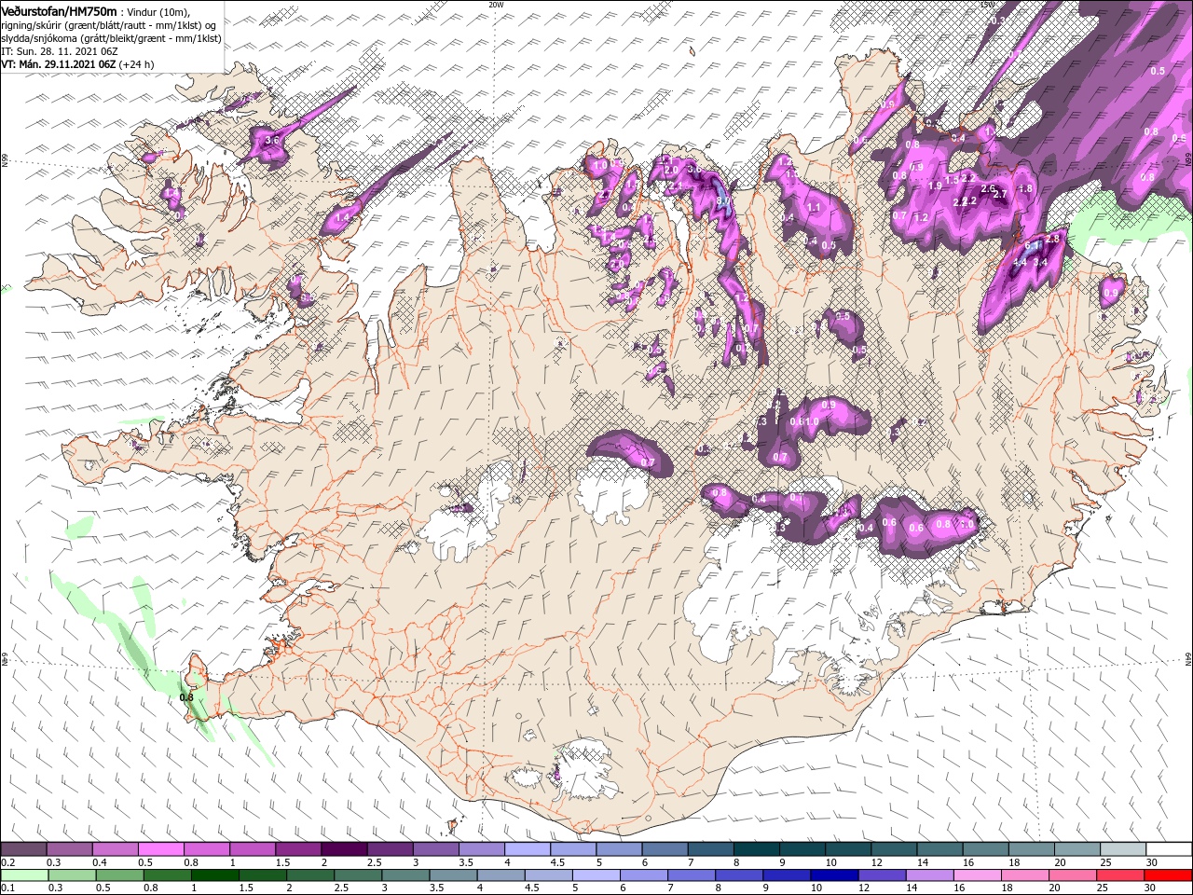Screen dimensions: 1193x895
Task: Click the 0.8 rain value near Reykjanes
Action: [x=186, y=697]
